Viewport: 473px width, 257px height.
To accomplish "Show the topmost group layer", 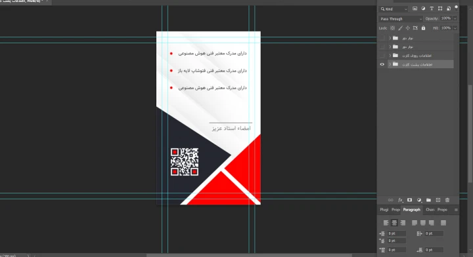I will pyautogui.click(x=382, y=38).
